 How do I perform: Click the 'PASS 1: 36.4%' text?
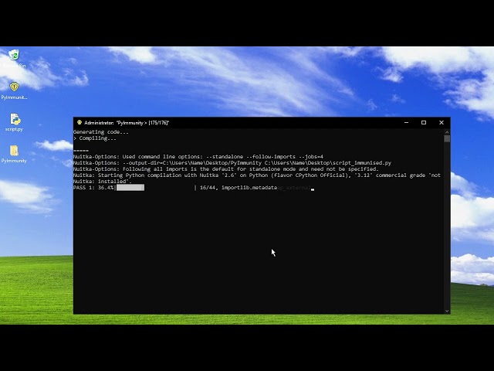93,188
